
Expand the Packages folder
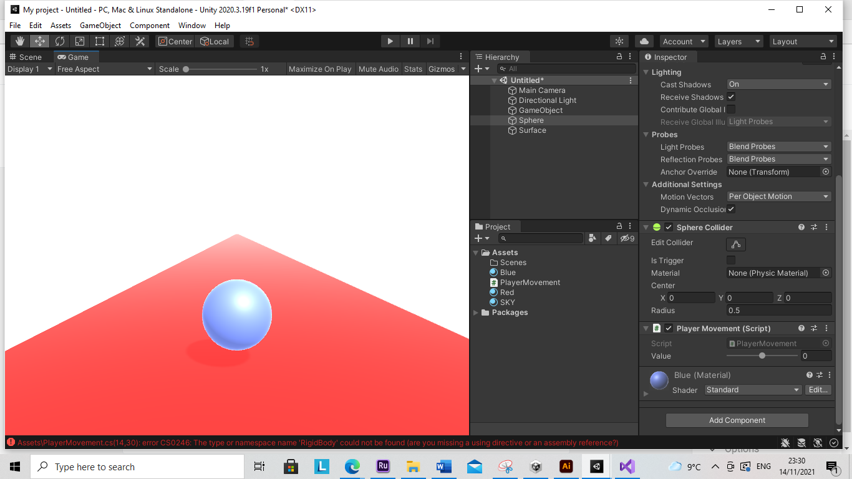(476, 312)
